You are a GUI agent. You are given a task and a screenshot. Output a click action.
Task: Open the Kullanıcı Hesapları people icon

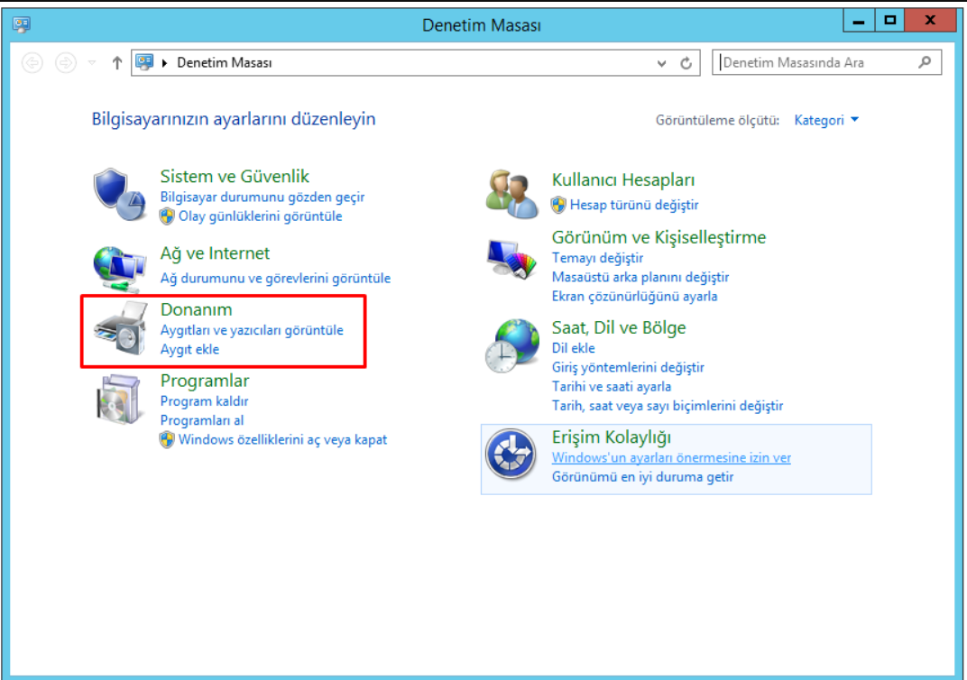(x=511, y=193)
